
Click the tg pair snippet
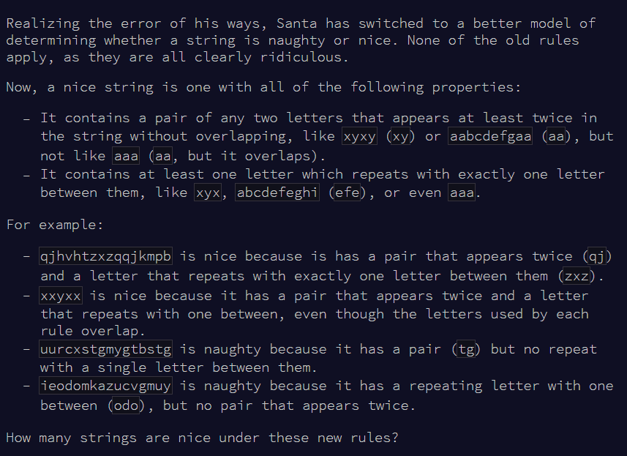(x=468, y=349)
